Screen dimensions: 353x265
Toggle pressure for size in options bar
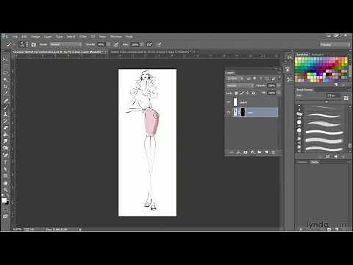(160, 44)
